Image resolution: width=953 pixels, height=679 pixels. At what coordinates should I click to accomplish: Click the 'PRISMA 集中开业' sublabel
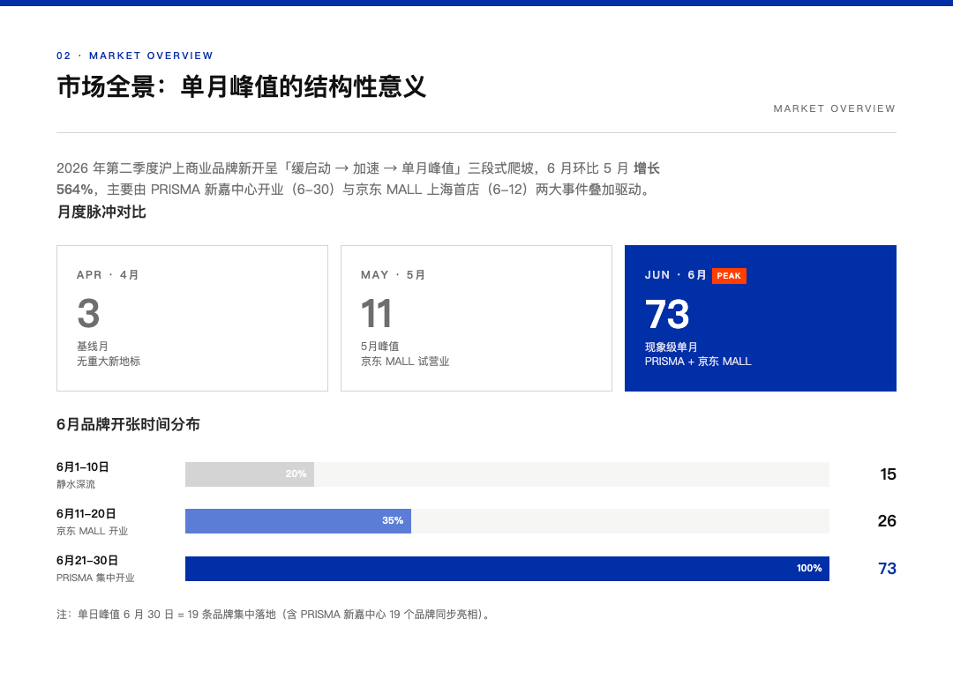click(x=95, y=578)
